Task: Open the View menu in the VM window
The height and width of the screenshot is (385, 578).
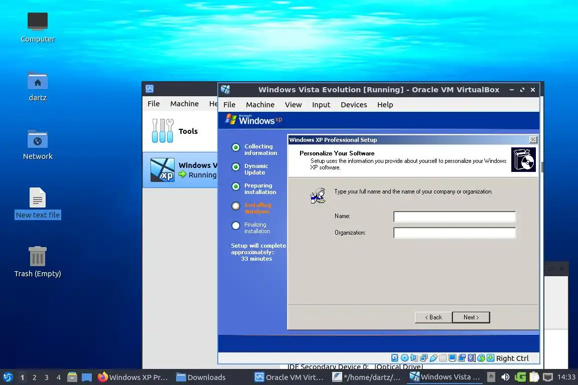Action: click(x=293, y=105)
